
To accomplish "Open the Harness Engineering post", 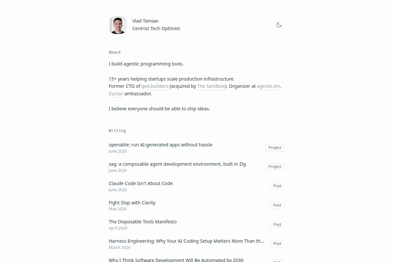I will click(186, 241).
